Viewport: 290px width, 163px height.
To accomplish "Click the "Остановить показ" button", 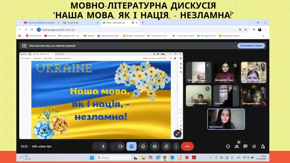I will 251,46.
